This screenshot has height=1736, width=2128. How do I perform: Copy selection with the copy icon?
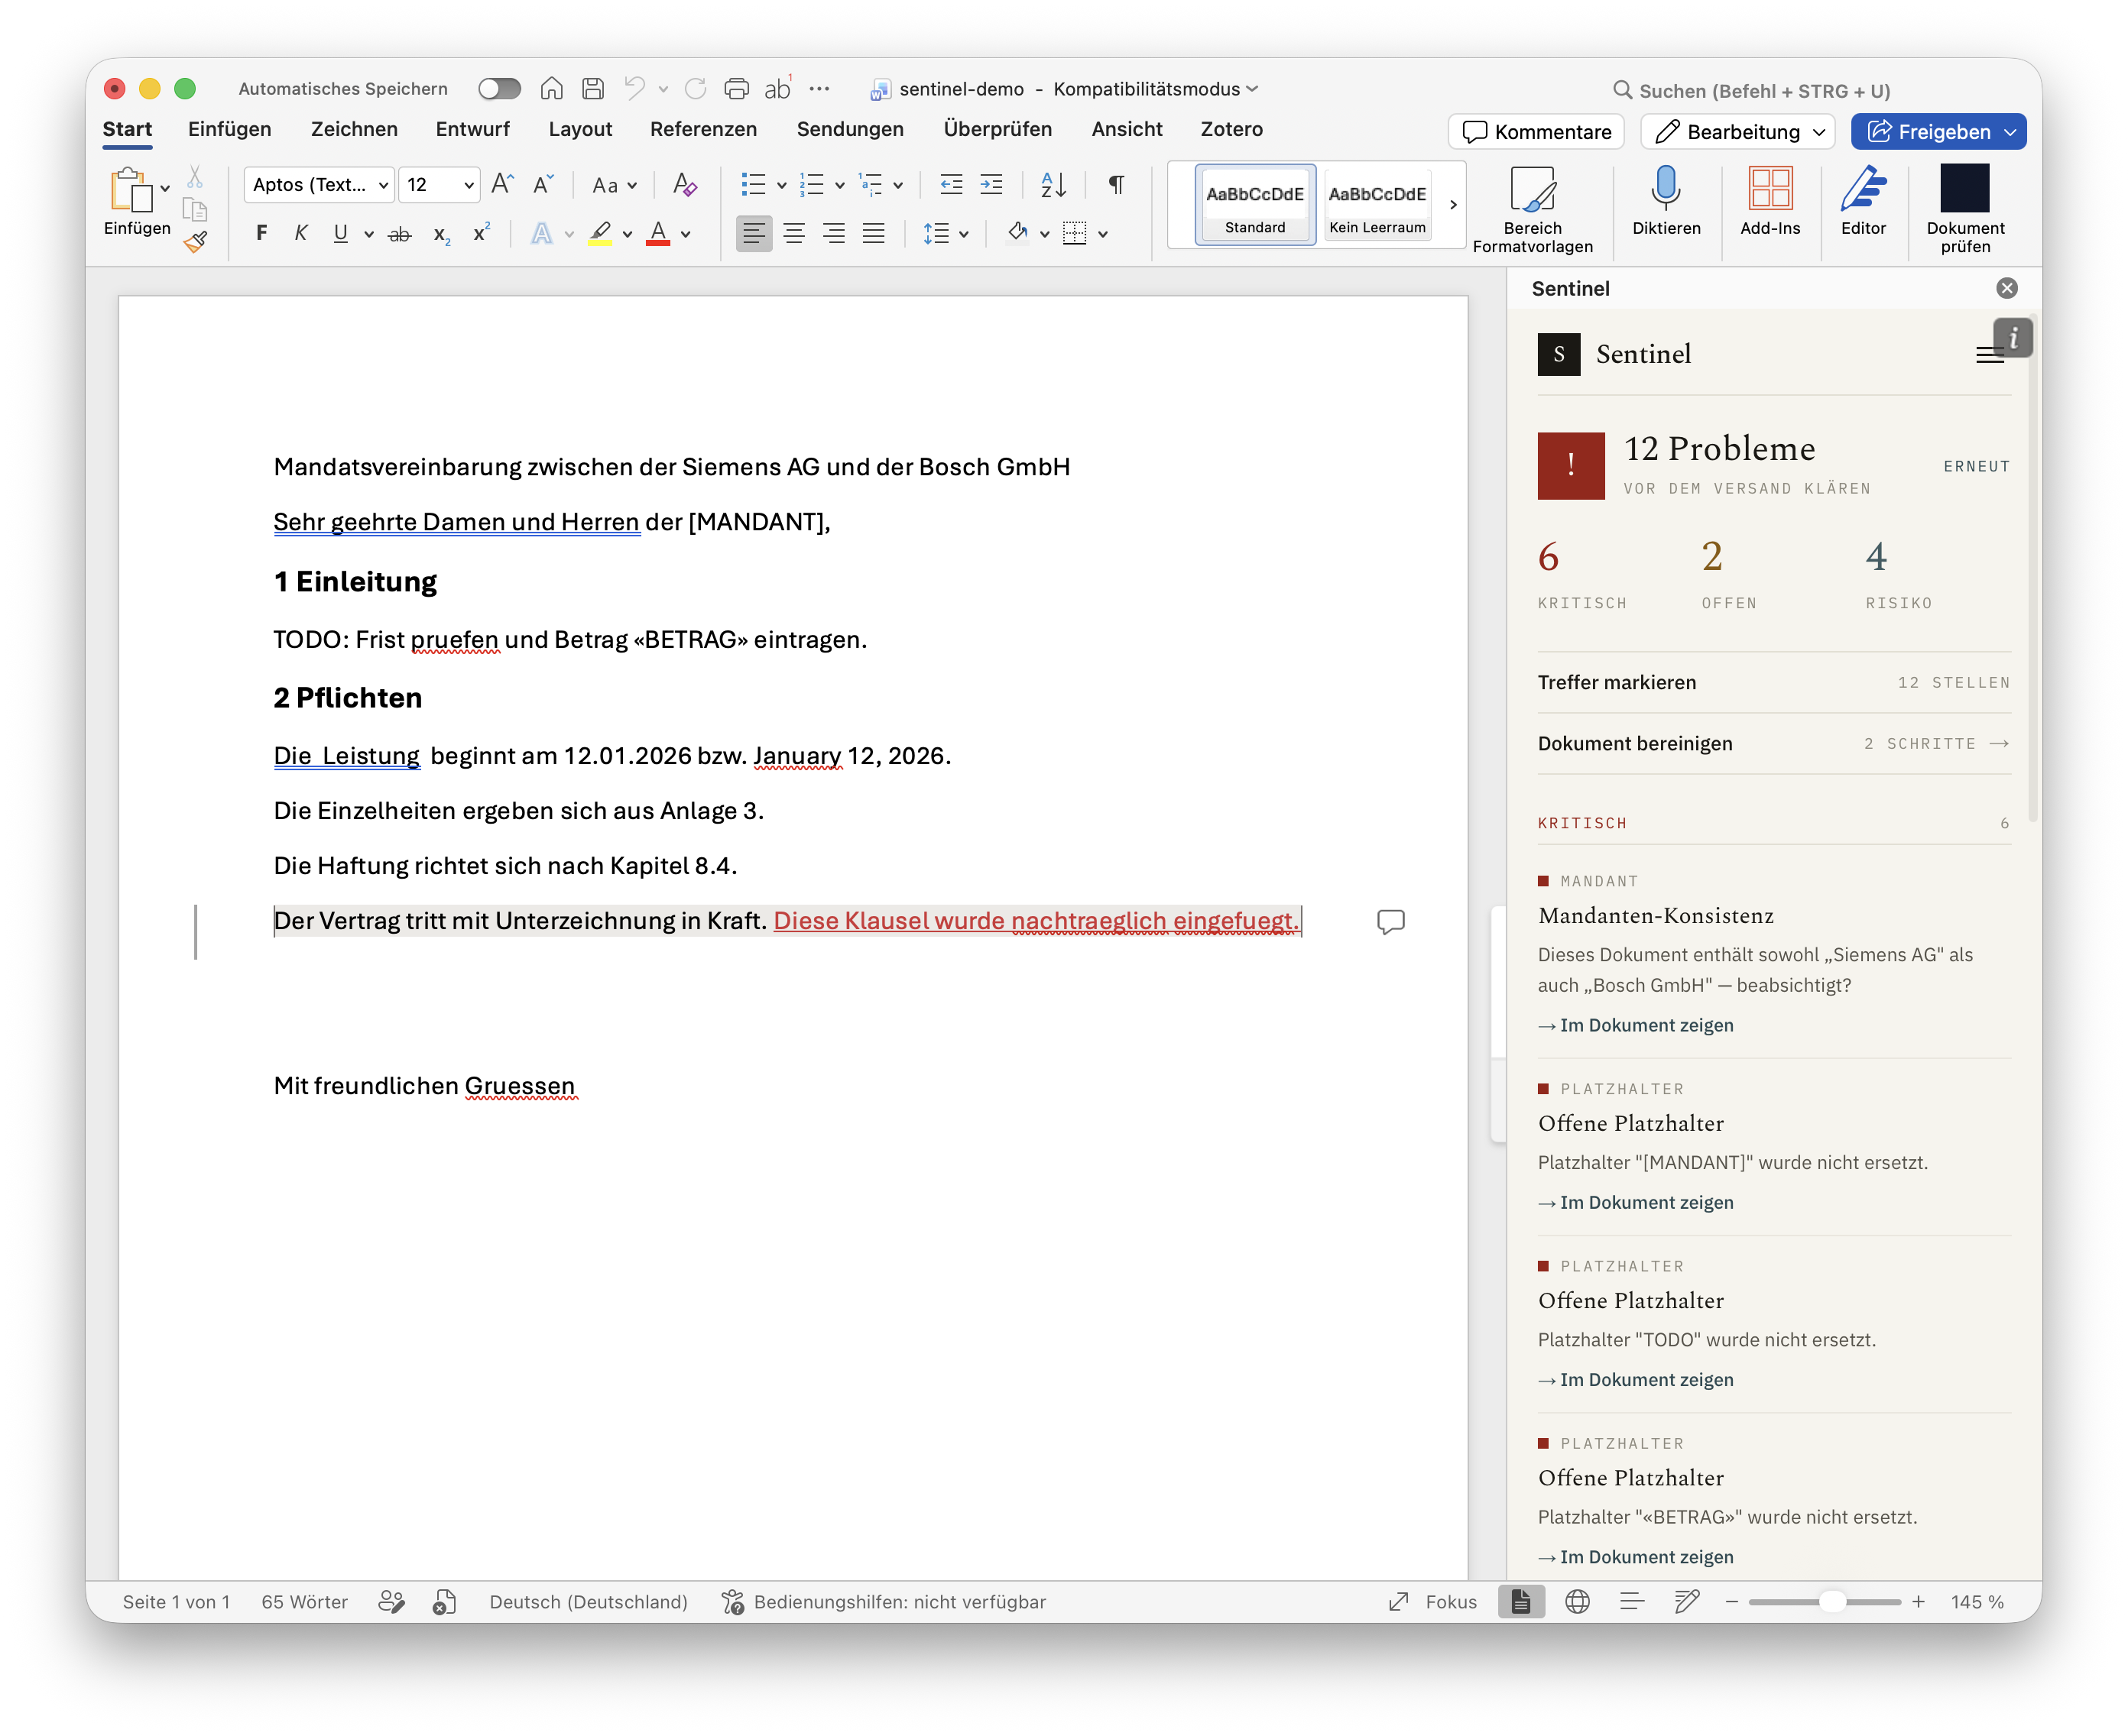click(195, 210)
